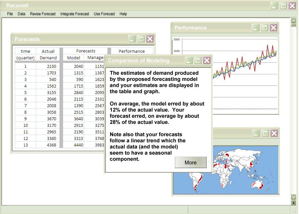Close the world map window
Screen dimensions: 299x214
273,133
